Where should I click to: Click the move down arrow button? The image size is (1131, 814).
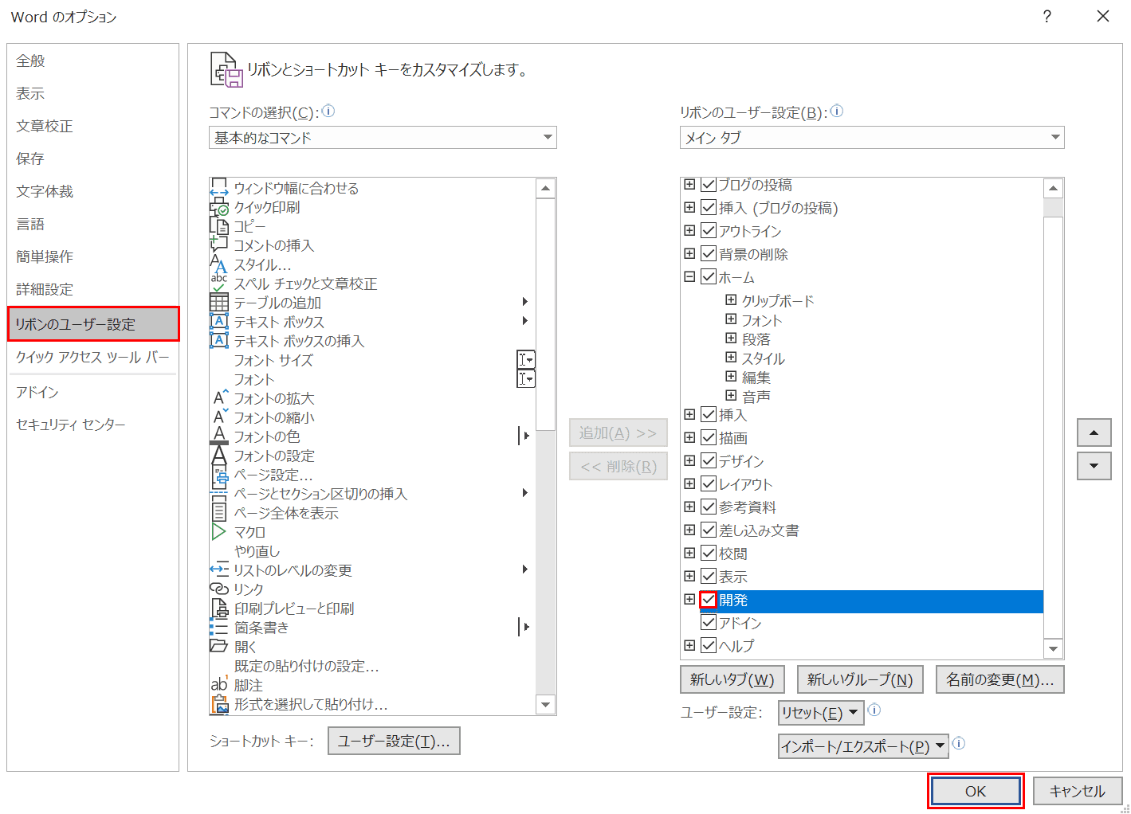[x=1094, y=466]
